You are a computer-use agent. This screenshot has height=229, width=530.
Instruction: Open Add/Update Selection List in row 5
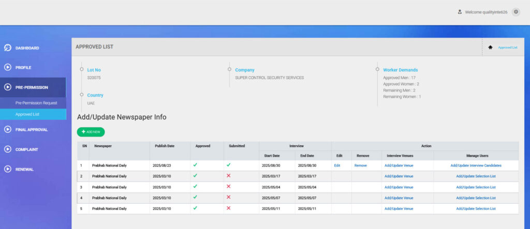pos(476,209)
